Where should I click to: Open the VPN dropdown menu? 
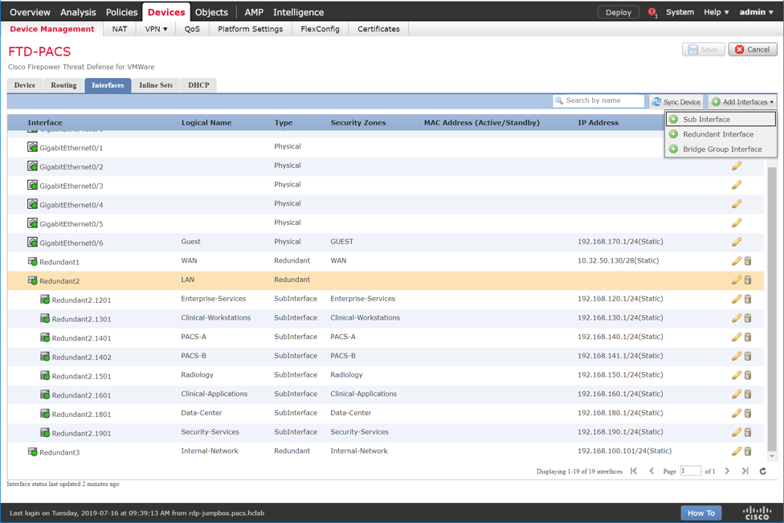[x=156, y=29]
